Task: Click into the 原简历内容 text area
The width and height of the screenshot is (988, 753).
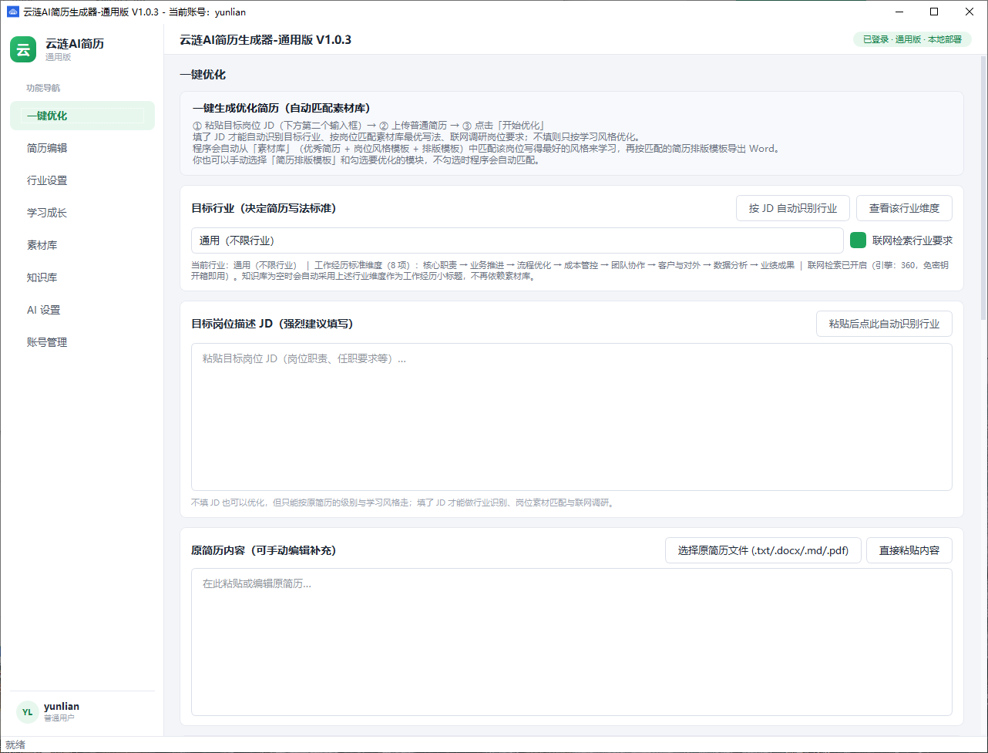Action: pos(571,642)
